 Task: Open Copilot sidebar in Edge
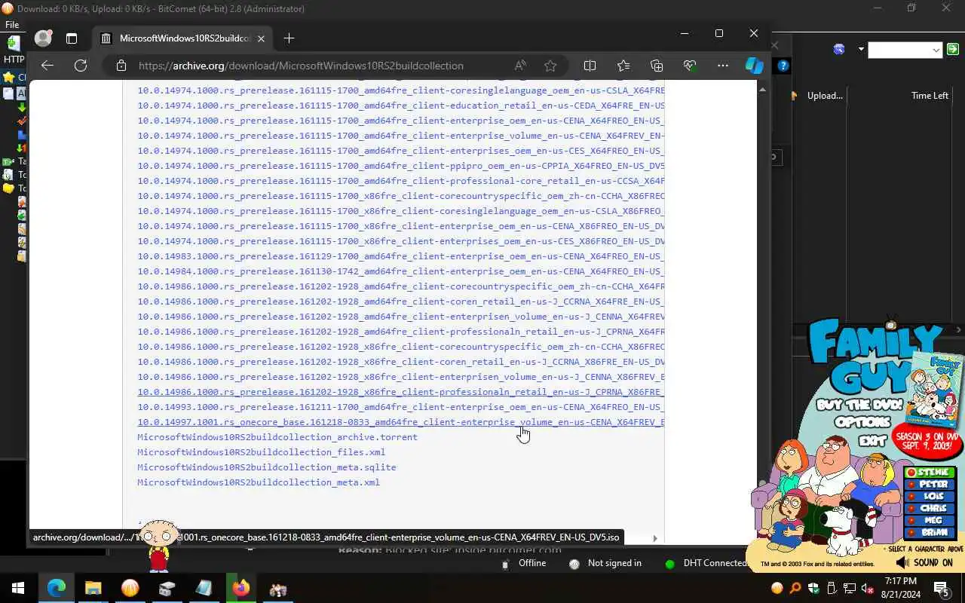754,66
